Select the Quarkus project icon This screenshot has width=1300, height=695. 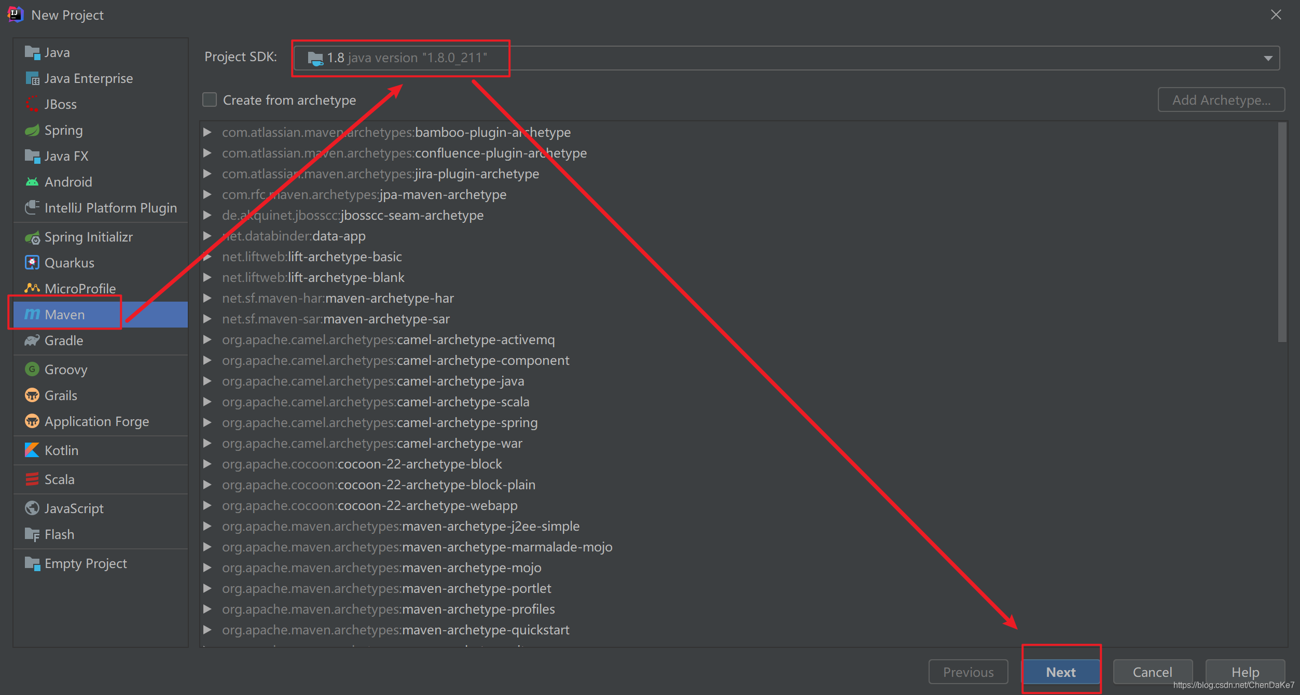click(32, 263)
